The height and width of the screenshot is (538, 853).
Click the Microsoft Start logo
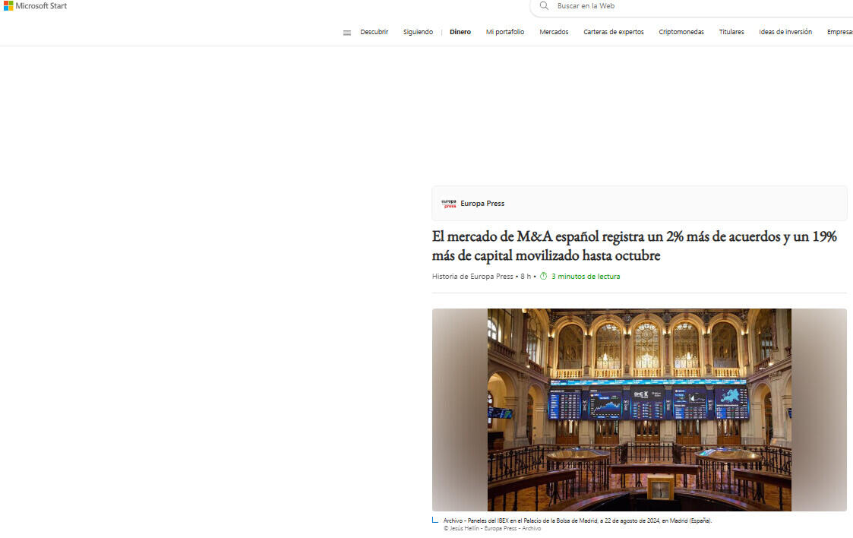pyautogui.click(x=35, y=6)
